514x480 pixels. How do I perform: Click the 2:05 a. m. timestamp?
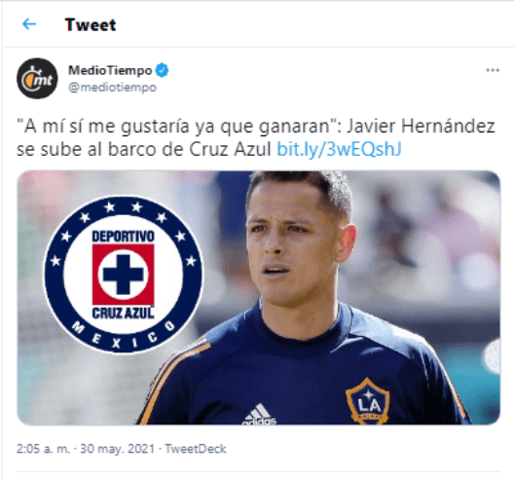coord(43,449)
